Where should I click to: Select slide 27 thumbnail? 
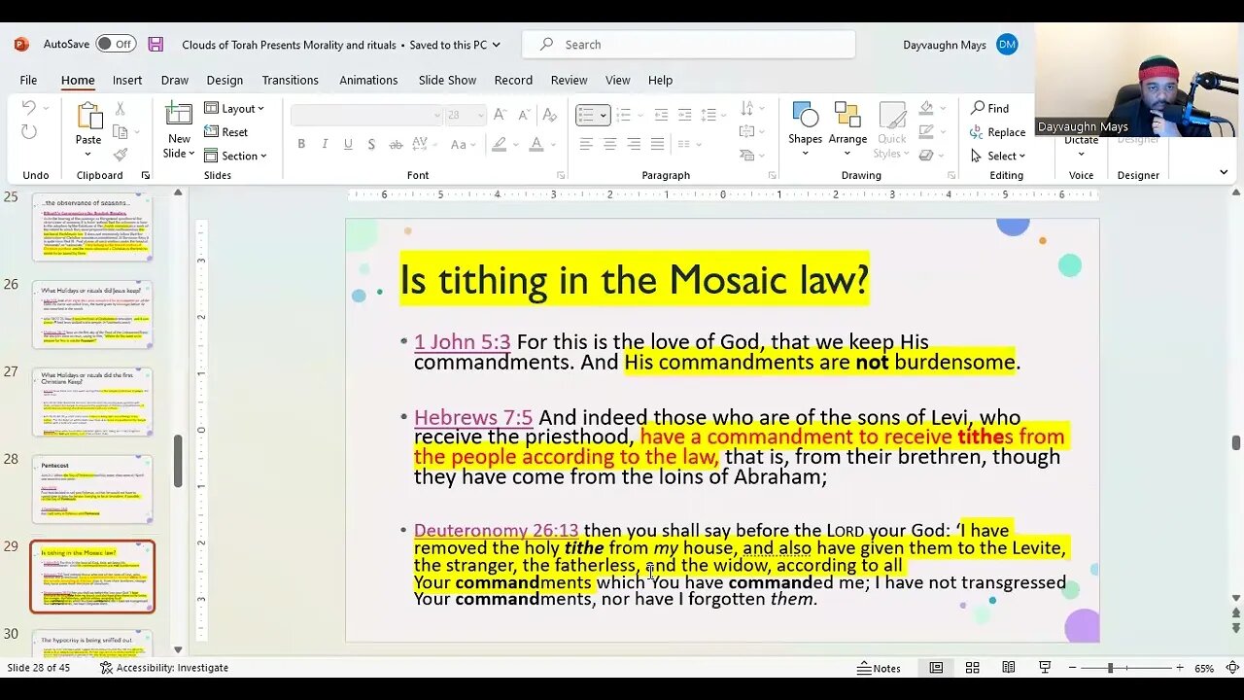[x=92, y=402]
